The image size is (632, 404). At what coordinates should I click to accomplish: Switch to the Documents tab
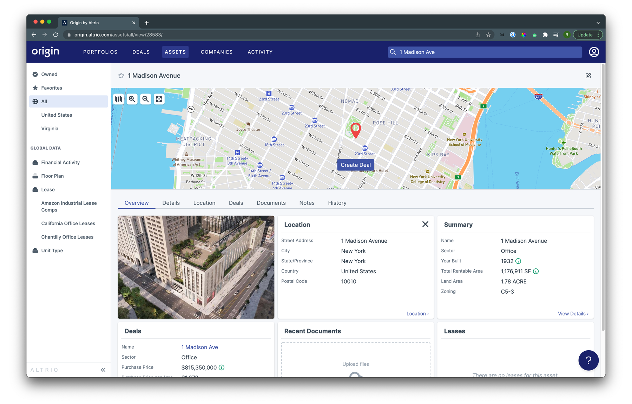coord(271,203)
